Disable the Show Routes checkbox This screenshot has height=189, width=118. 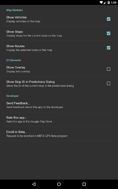point(109,48)
